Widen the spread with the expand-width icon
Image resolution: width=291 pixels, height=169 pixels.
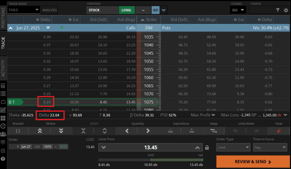point(104,131)
